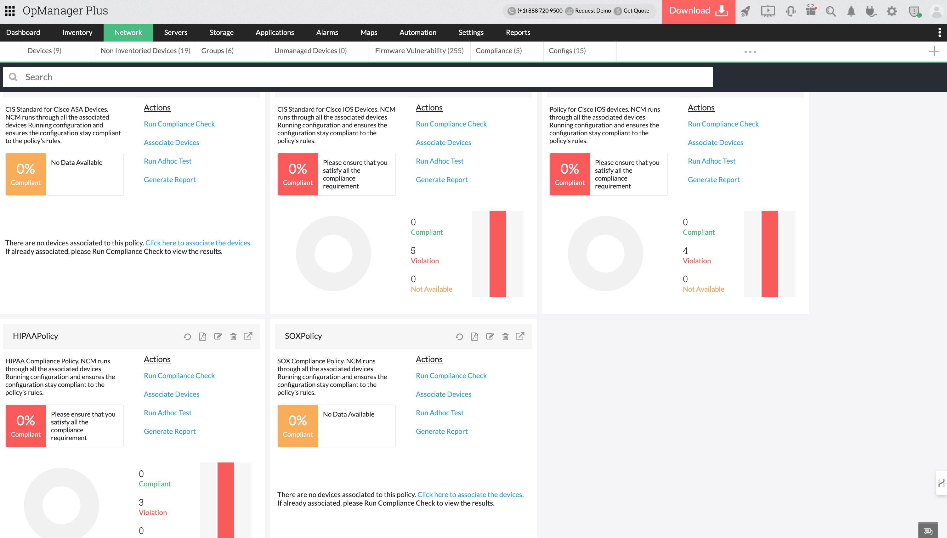Click the Download button
Image resolution: width=947 pixels, height=538 pixels.
pos(698,12)
